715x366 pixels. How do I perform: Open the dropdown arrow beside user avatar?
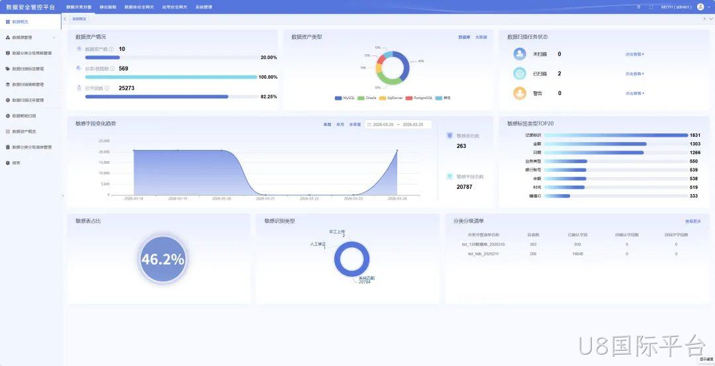[x=709, y=7]
